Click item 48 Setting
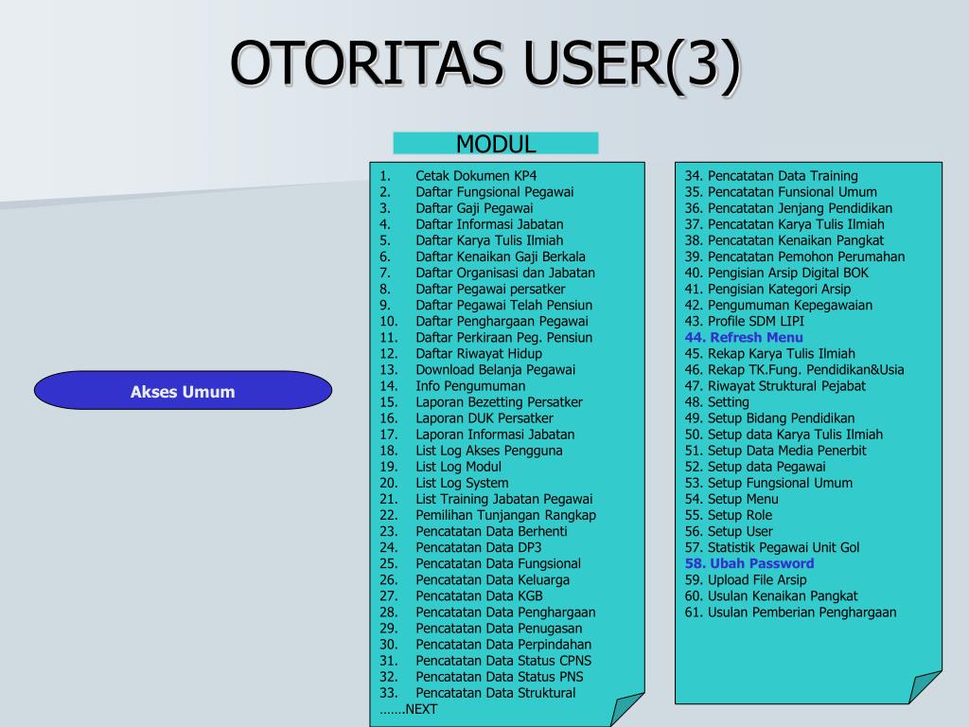Screen dimensions: 969x727 [717, 401]
